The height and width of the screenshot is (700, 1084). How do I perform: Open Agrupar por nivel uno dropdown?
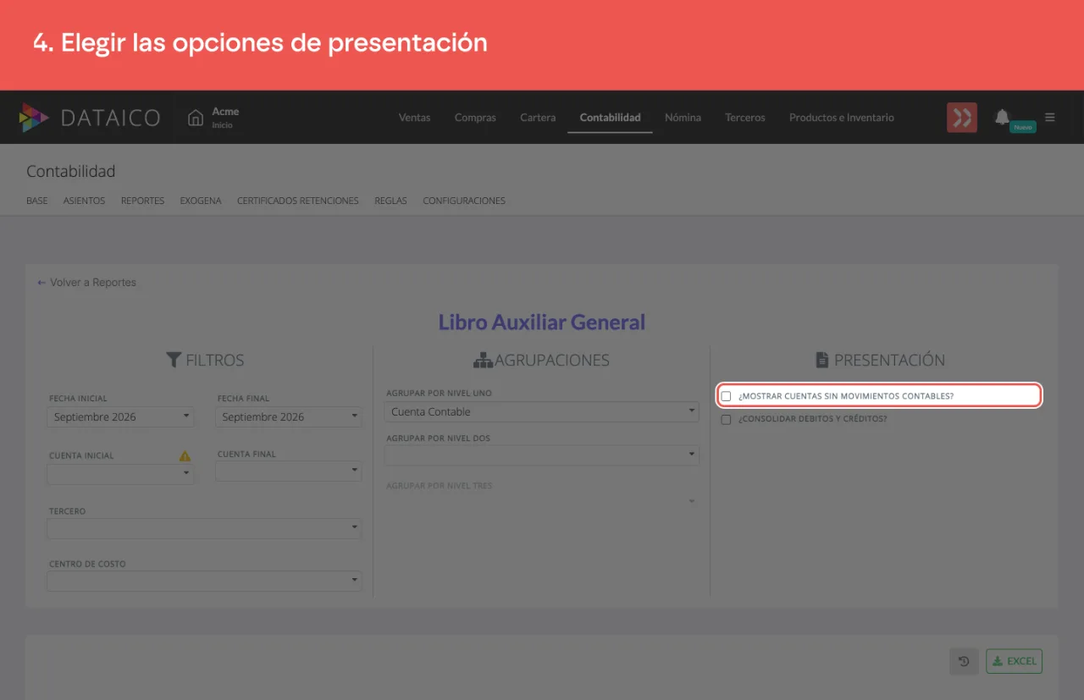pyautogui.click(x=542, y=411)
